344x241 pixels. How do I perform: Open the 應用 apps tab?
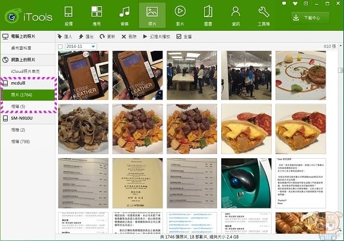(x=97, y=16)
